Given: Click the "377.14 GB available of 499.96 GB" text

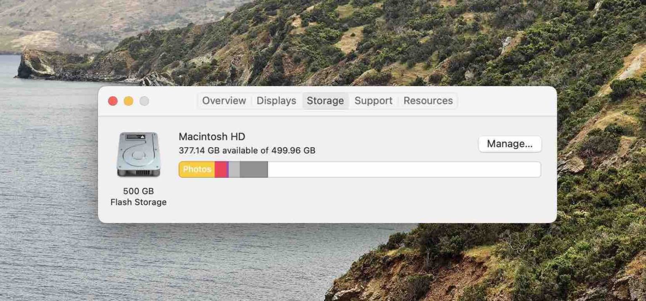Looking at the screenshot, I should (x=248, y=150).
